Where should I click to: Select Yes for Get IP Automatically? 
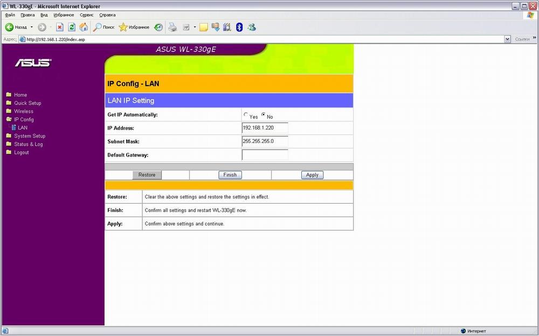246,115
